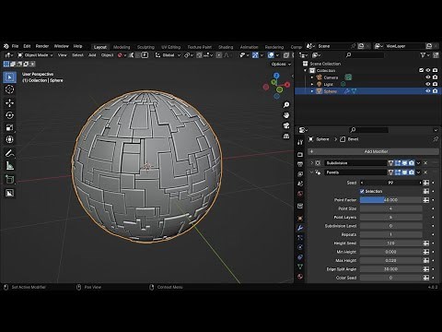
Task: Disable Sphere render camera icon
Action: tap(435, 91)
